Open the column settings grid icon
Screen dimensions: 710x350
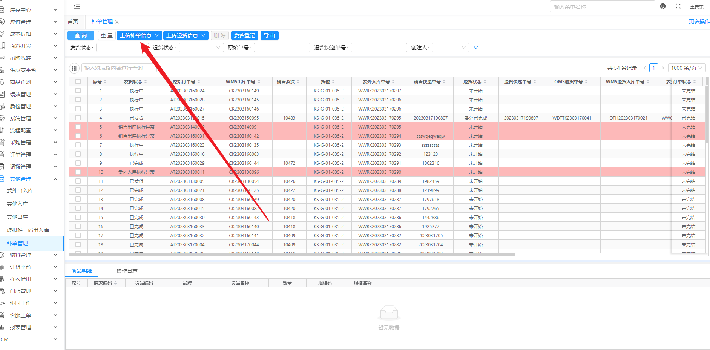(74, 68)
